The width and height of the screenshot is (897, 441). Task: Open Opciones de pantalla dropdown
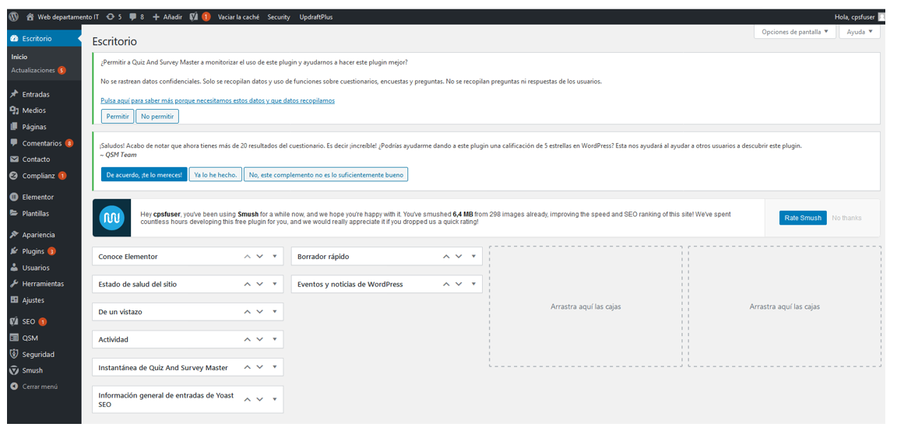click(794, 32)
